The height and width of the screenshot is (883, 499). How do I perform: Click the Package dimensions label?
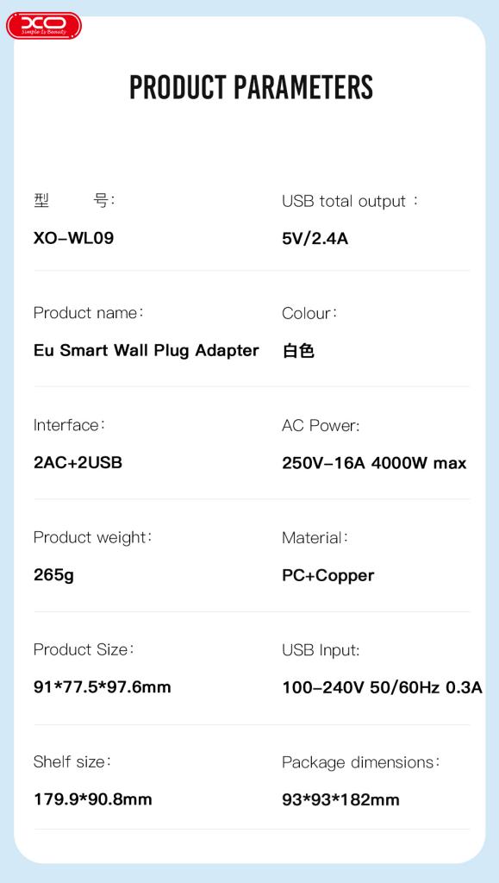tap(360, 762)
